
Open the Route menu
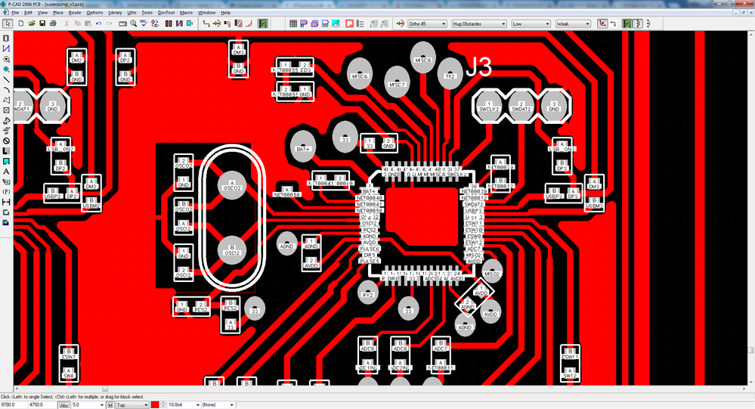coord(75,13)
